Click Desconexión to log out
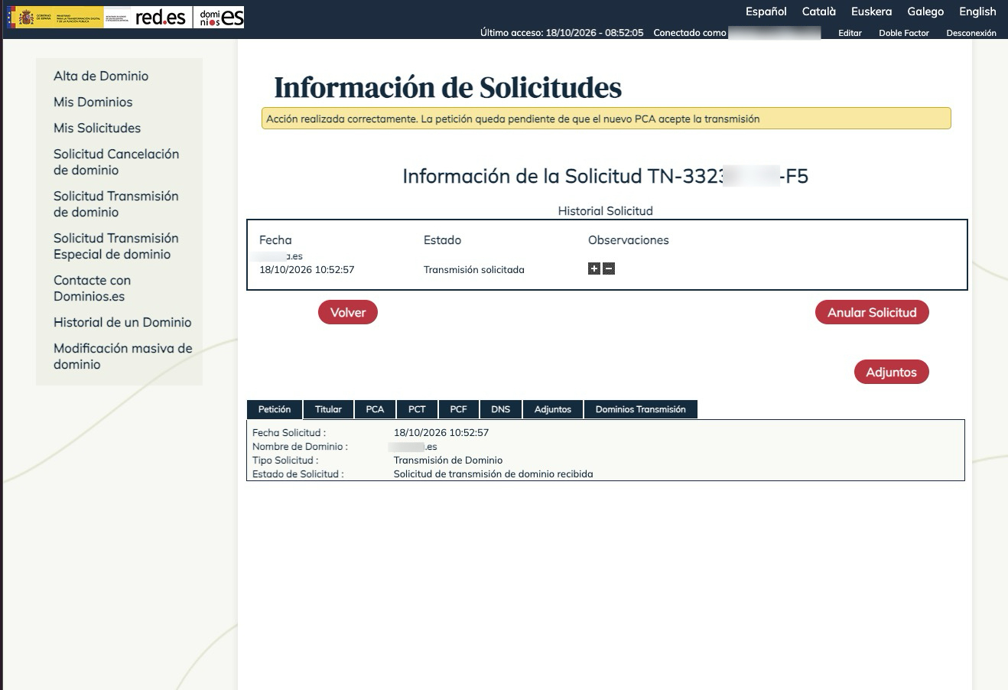The image size is (1008, 690). (x=971, y=33)
